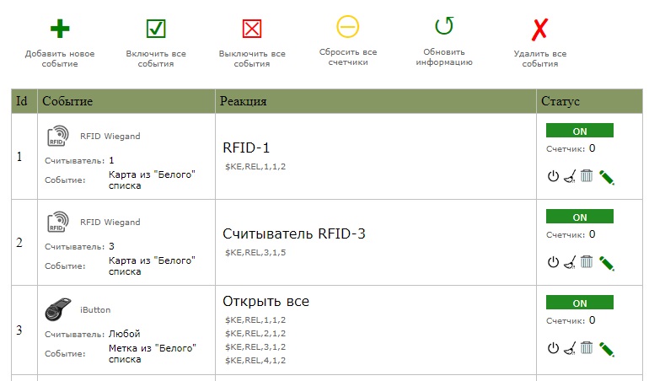Click the yellow Сбросить все счетчики icon

(347, 27)
